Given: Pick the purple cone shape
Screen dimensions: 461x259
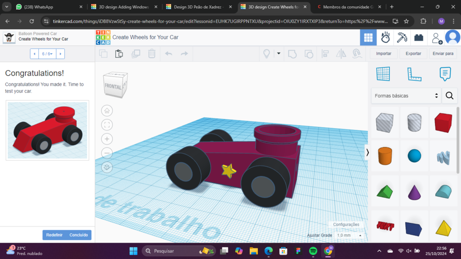Looking at the screenshot, I should (x=414, y=192).
